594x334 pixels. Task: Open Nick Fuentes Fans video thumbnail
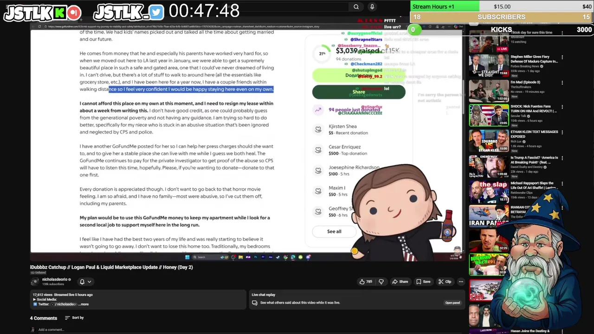489,116
